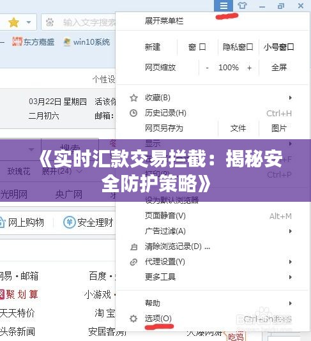Click the star icon beside 收藏(B)
Viewport: 311px width, 341px height.
133,98
